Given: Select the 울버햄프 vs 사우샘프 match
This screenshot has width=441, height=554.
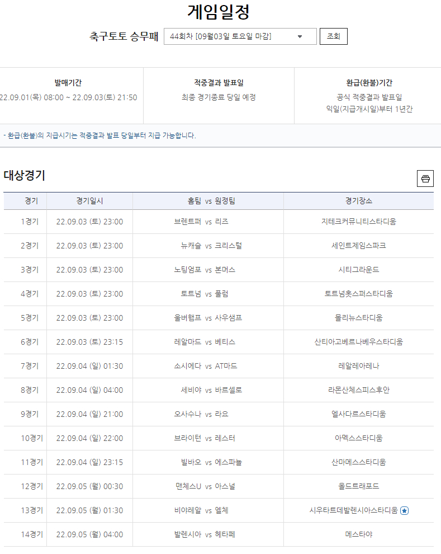Looking at the screenshot, I should (x=208, y=318).
